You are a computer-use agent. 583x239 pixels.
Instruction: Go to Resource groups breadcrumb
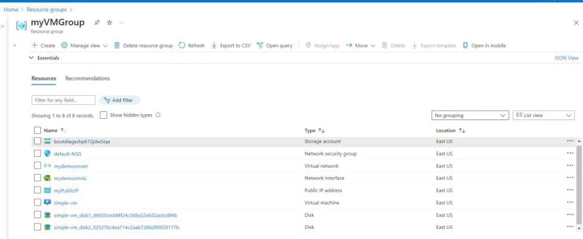(x=46, y=10)
